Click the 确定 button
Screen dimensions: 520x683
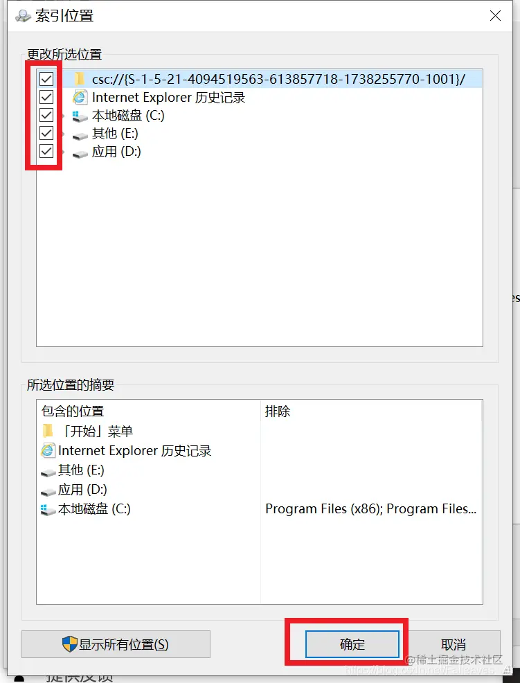[x=352, y=644]
